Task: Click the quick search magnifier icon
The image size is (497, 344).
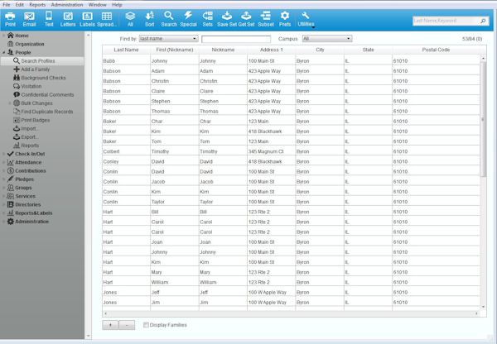Action: 483,21
